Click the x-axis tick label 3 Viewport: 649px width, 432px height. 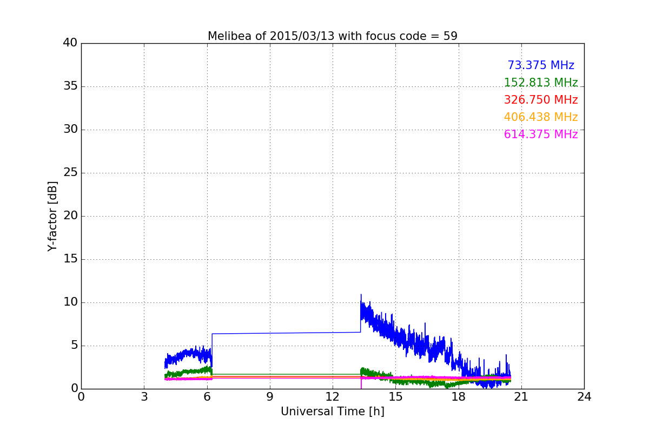click(x=144, y=397)
